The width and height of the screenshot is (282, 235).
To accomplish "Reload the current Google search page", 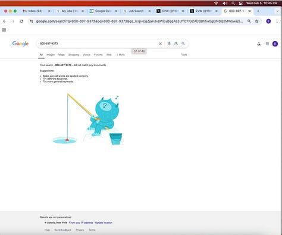I will [x=21, y=21].
